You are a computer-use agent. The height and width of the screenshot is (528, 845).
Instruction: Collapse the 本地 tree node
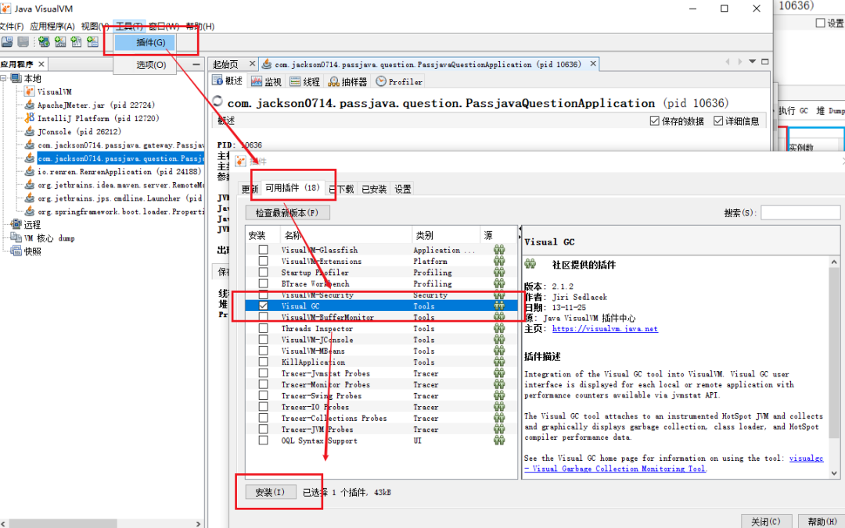(x=4, y=79)
